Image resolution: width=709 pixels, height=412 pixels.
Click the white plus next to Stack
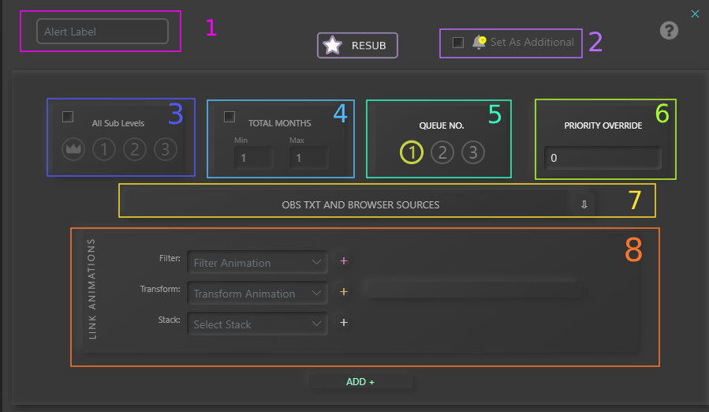(x=343, y=322)
